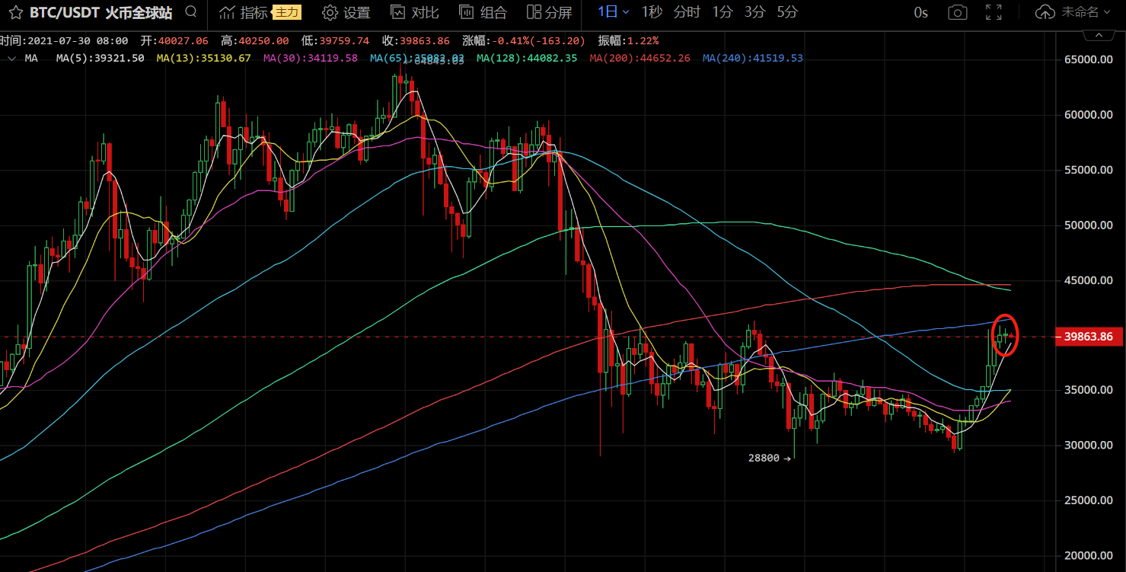Open the 对比 compare tool
The width and height of the screenshot is (1126, 572).
(415, 12)
